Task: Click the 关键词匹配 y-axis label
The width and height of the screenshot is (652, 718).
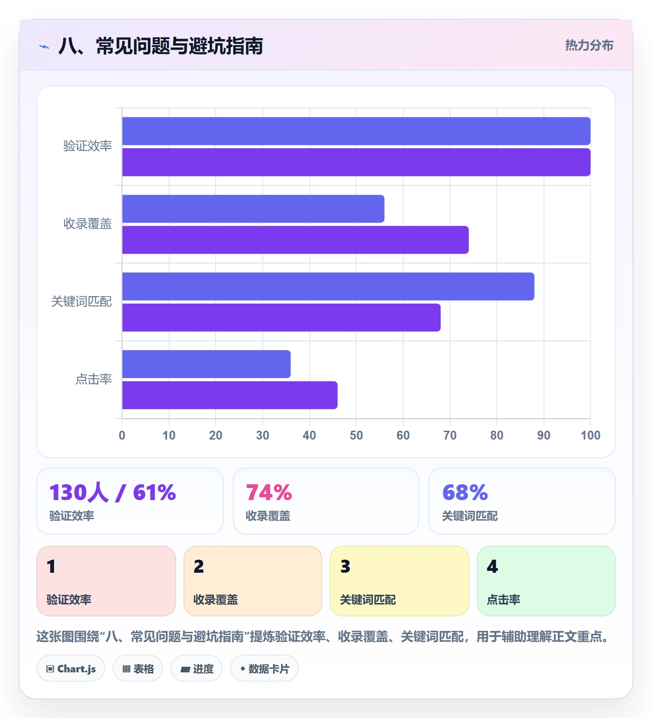Action: click(x=81, y=302)
